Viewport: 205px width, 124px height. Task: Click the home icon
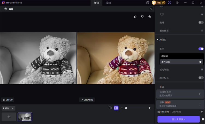tap(5, 9)
